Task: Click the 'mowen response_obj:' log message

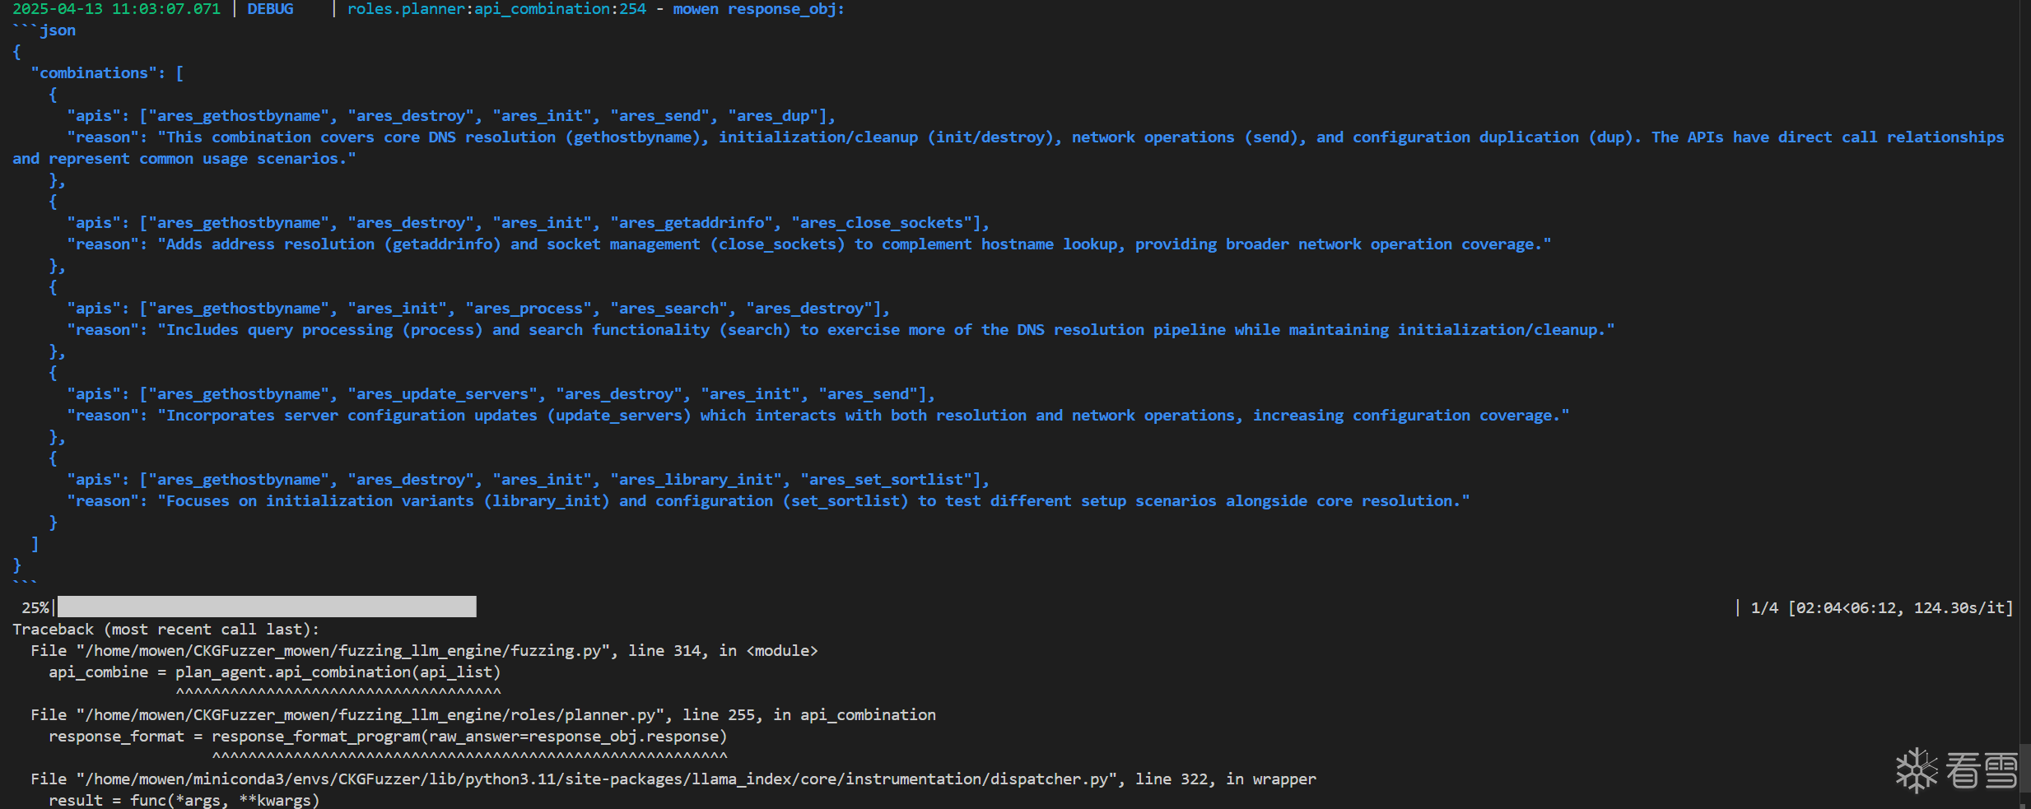Action: [x=758, y=9]
